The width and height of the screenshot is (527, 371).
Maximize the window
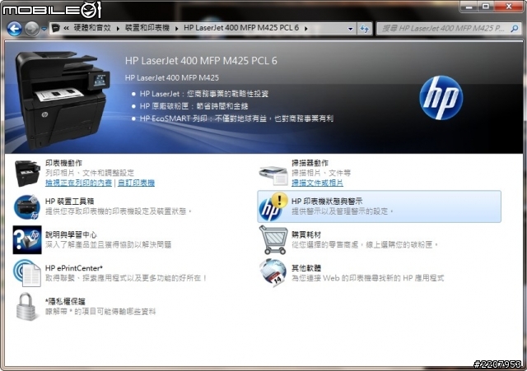coord(486,6)
